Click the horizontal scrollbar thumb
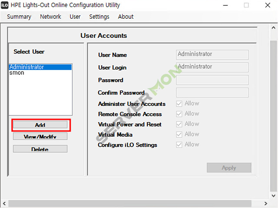278x208 pixels. [130, 204]
